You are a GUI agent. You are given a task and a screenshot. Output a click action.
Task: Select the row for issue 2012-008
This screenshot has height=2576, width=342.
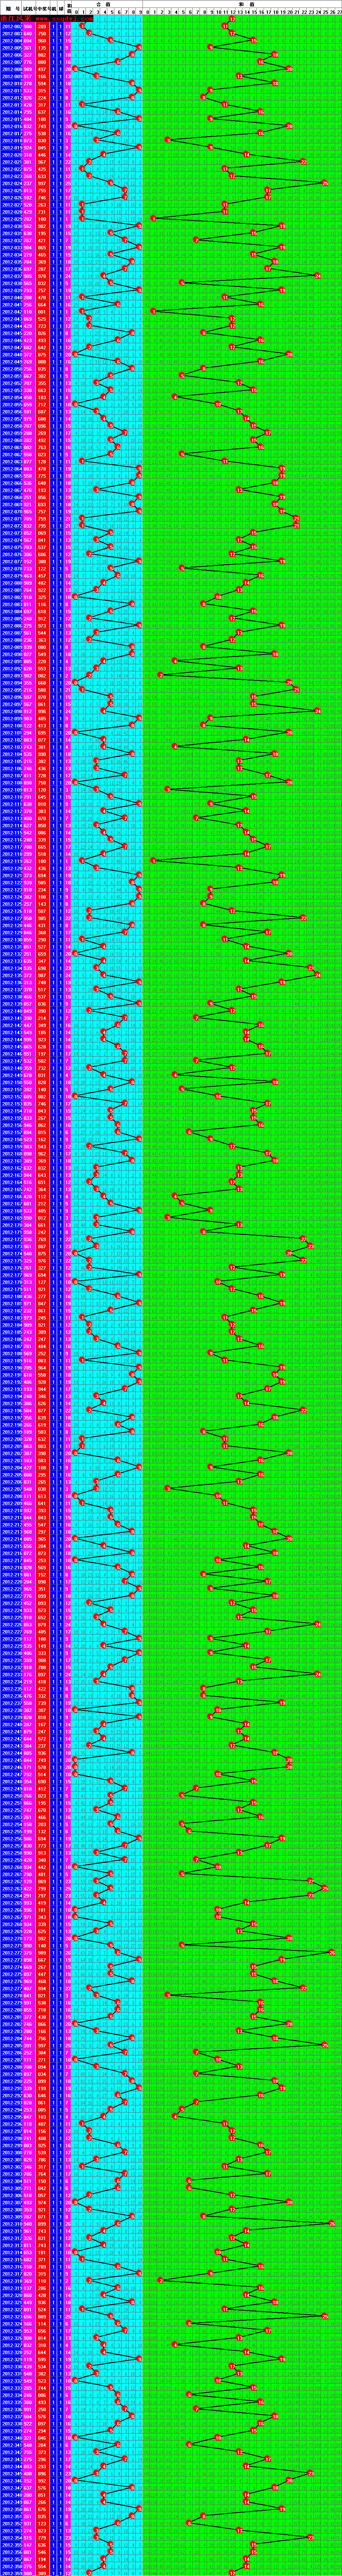(x=171, y=69)
